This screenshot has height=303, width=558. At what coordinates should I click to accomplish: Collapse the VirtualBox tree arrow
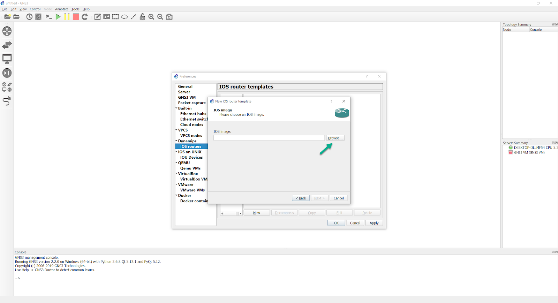176,174
